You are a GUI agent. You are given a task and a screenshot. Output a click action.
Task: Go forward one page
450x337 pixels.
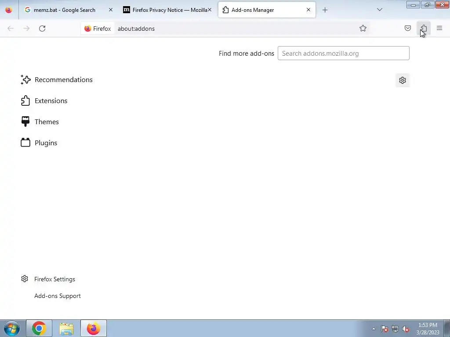(x=26, y=29)
